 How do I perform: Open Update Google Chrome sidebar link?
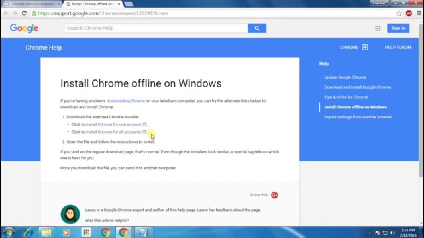coord(345,77)
